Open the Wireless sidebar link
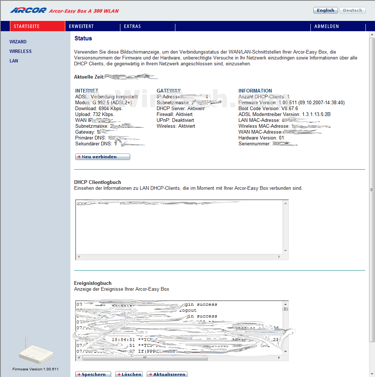Image resolution: width=375 pixels, height=377 pixels. pyautogui.click(x=21, y=51)
